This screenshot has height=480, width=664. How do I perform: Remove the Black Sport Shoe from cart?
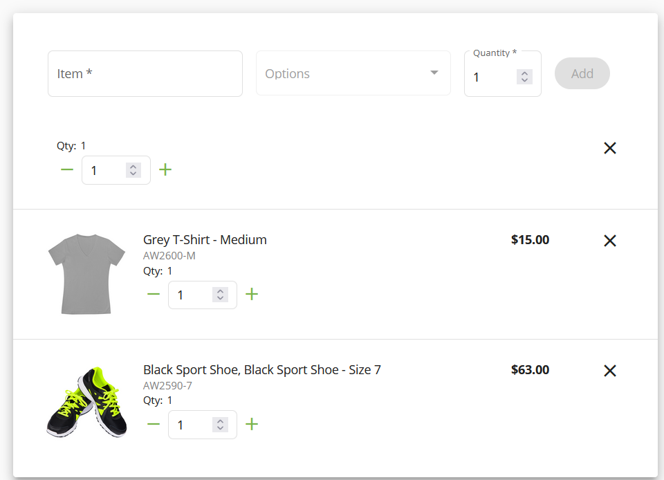pyautogui.click(x=609, y=371)
